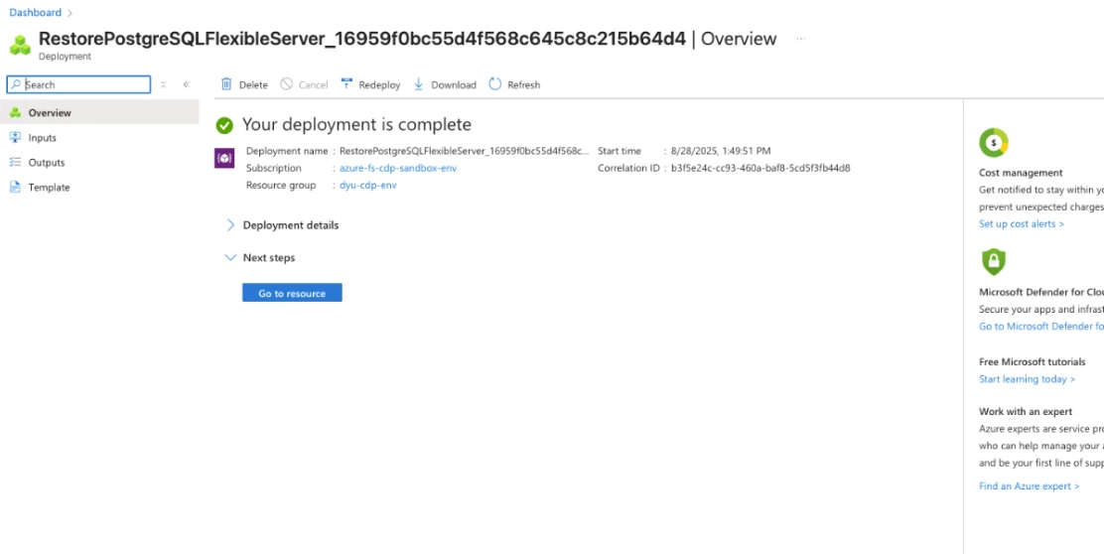This screenshot has width=1104, height=554.
Task: Click the Delete trash icon
Action: pyautogui.click(x=226, y=84)
